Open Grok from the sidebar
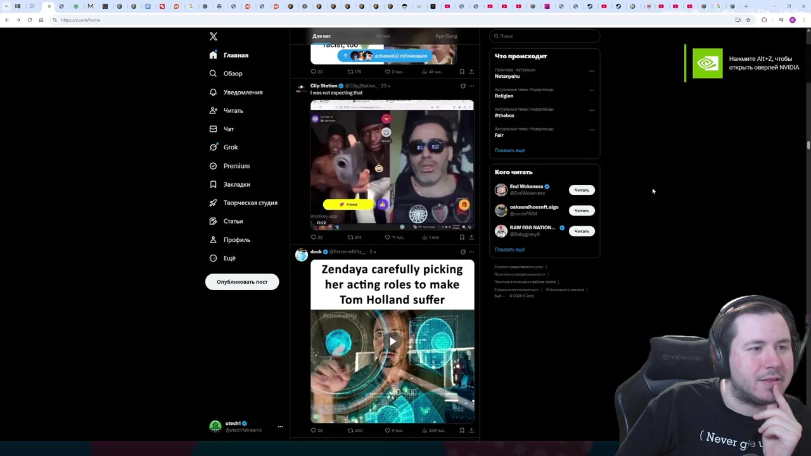811x456 pixels. tap(224, 148)
